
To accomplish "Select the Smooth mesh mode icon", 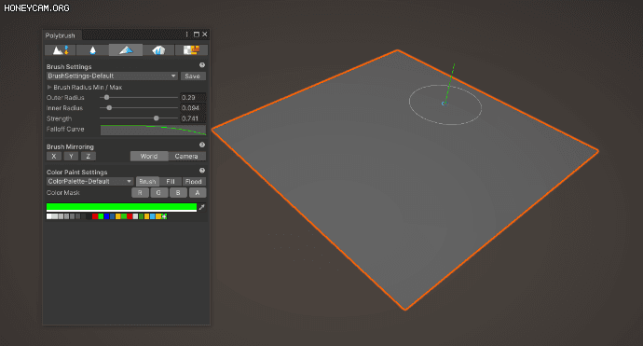I will click(92, 50).
